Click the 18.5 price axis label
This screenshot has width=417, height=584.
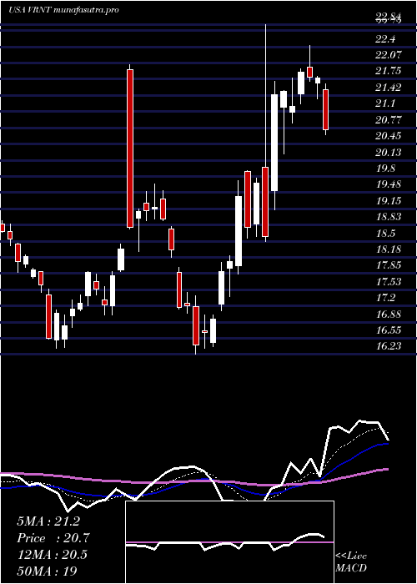point(385,233)
